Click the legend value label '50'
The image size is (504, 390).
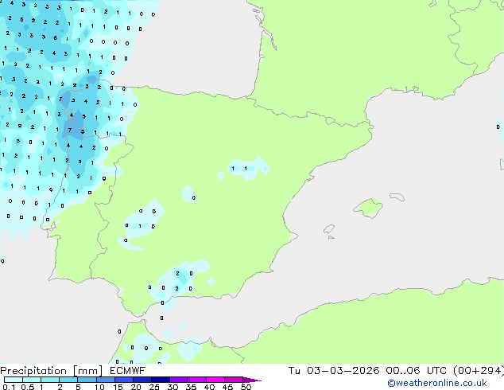[x=246, y=387]
